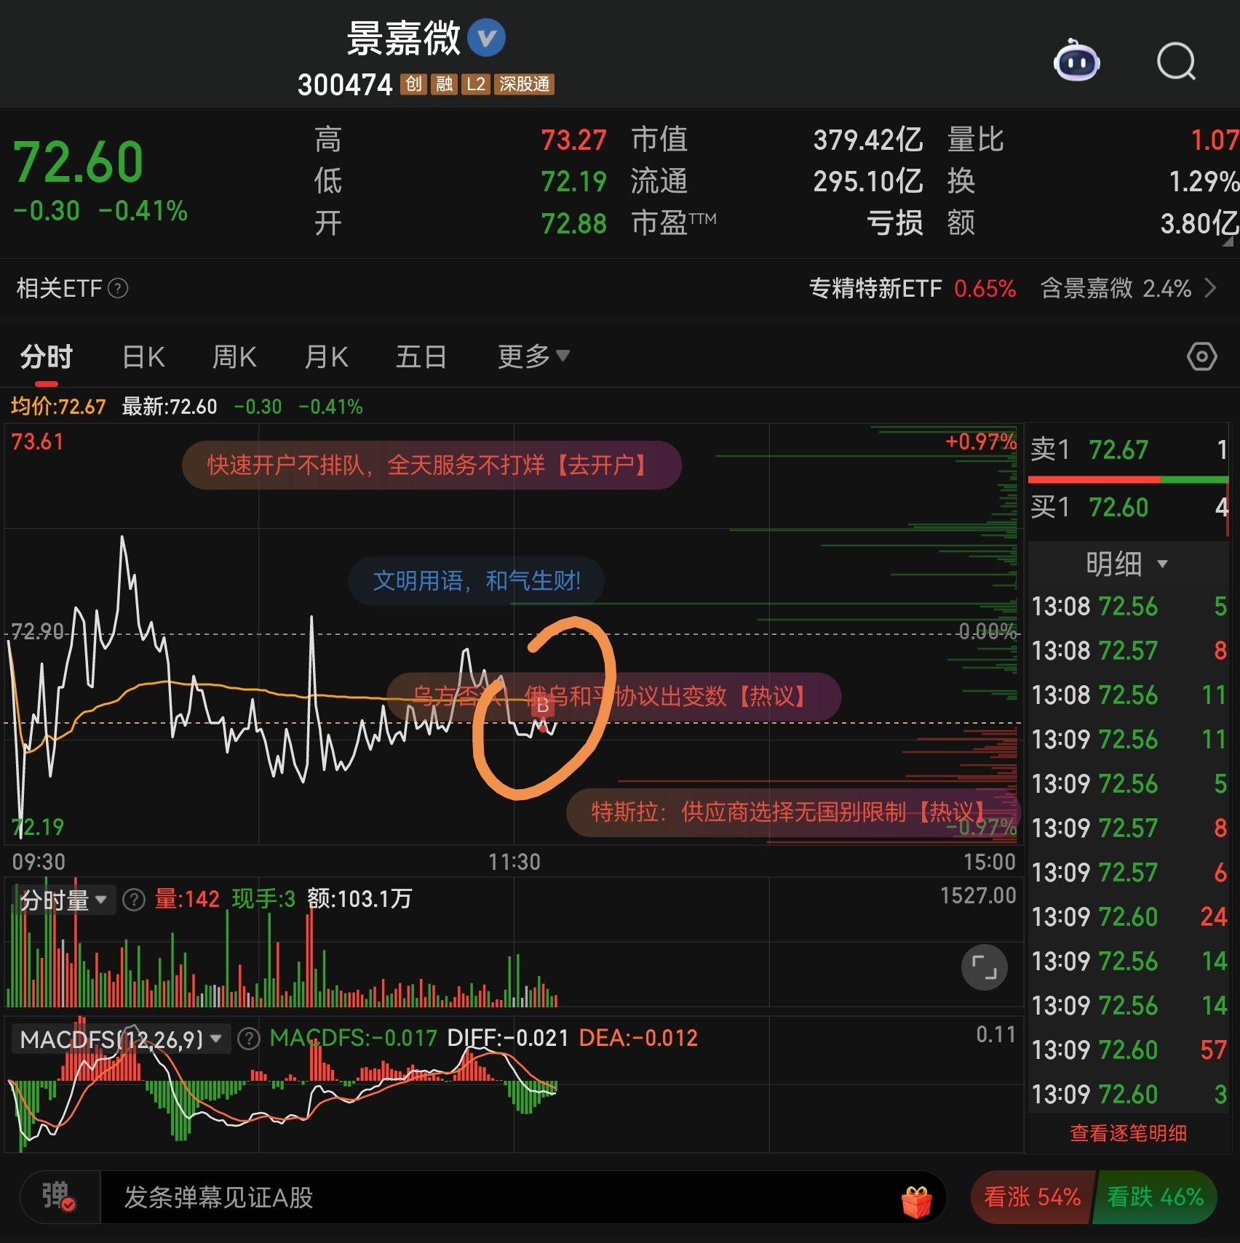Viewport: 1240px width, 1243px height.
Task: Tap the stock code 300474
Action: click(345, 85)
